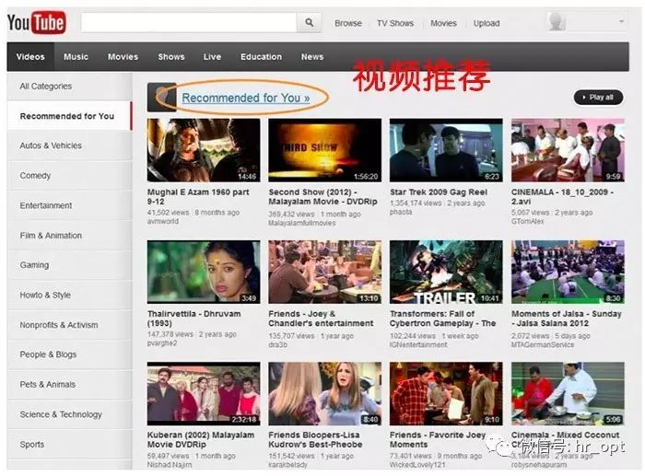Switch to the Shows tab

point(171,57)
